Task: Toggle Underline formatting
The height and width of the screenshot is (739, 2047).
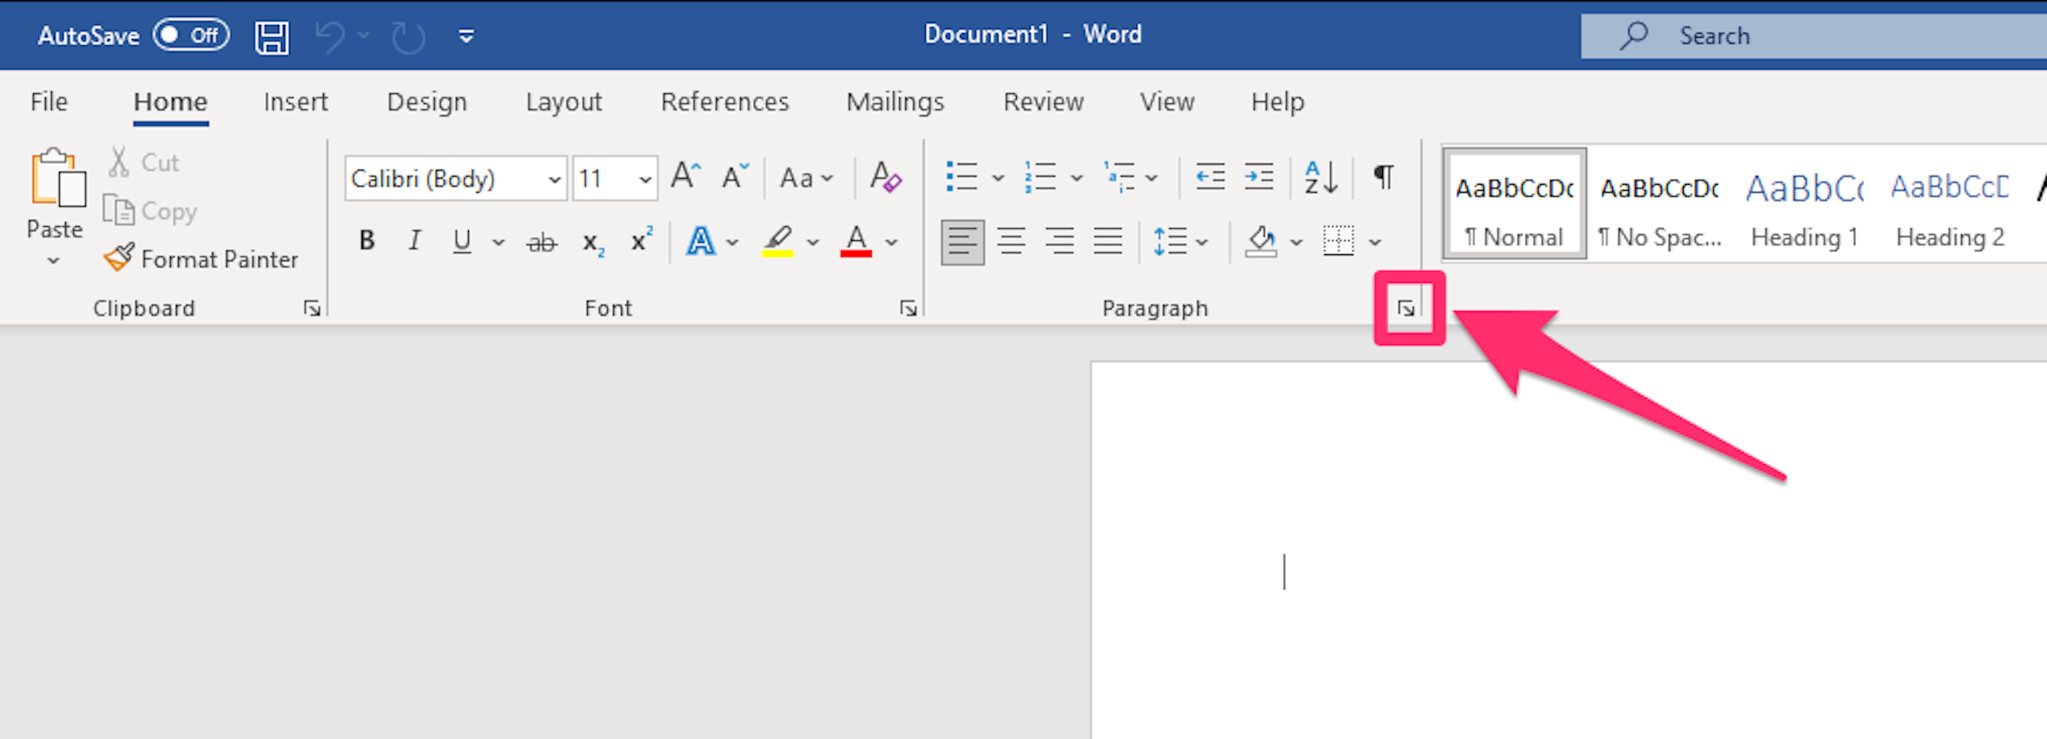Action: [461, 240]
